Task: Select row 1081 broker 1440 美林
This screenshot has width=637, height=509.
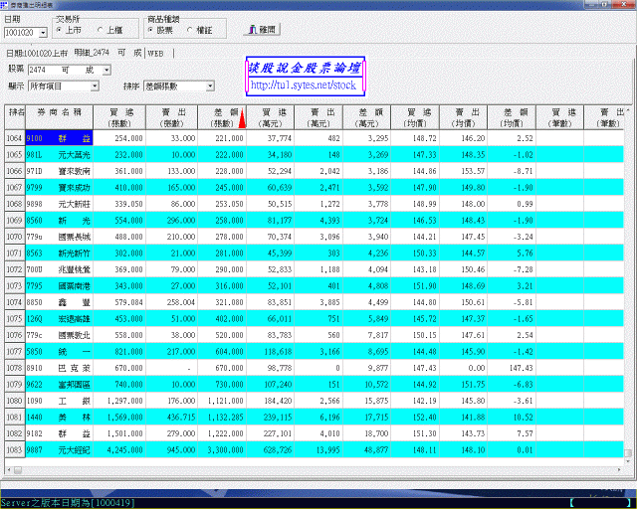Action: click(x=60, y=418)
